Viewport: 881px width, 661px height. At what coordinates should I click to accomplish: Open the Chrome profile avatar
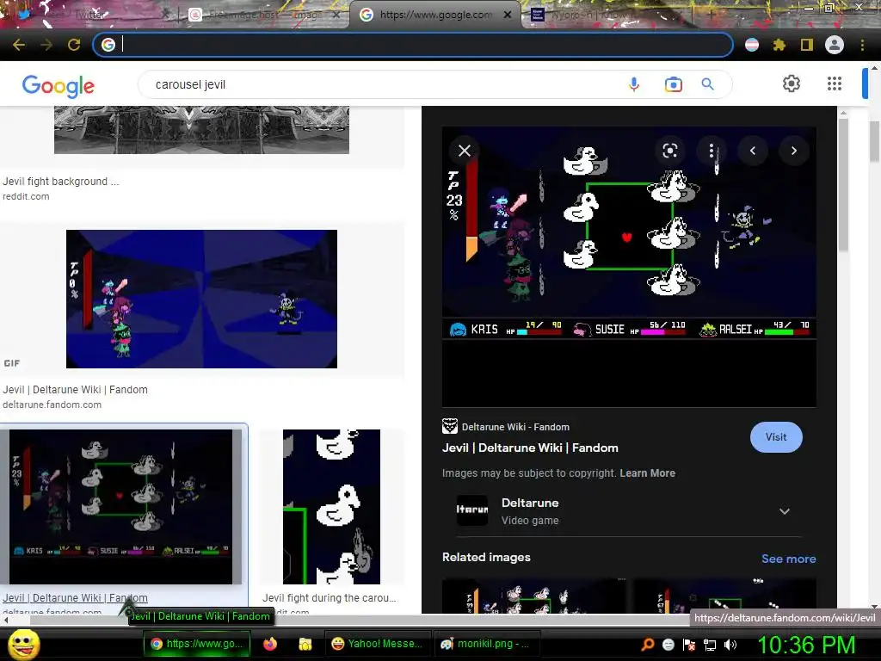point(835,45)
